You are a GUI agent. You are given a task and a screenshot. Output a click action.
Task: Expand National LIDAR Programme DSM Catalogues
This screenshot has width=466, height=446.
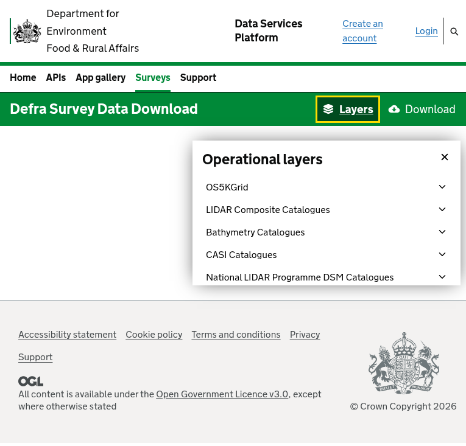pos(442,277)
